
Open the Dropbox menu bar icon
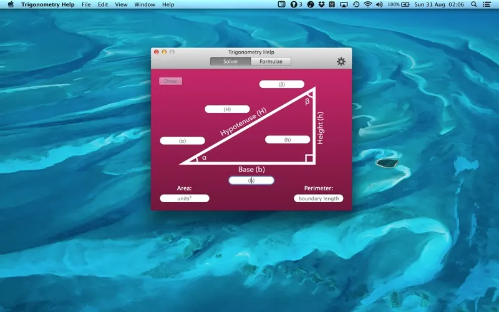click(x=322, y=4)
